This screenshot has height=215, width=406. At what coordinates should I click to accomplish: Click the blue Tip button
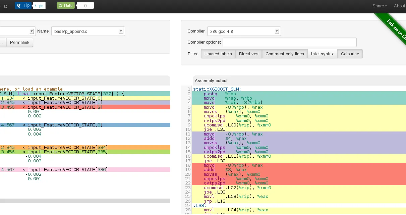(23, 5)
